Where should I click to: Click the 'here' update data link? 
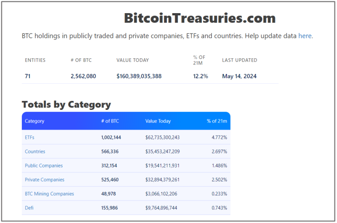coord(305,36)
